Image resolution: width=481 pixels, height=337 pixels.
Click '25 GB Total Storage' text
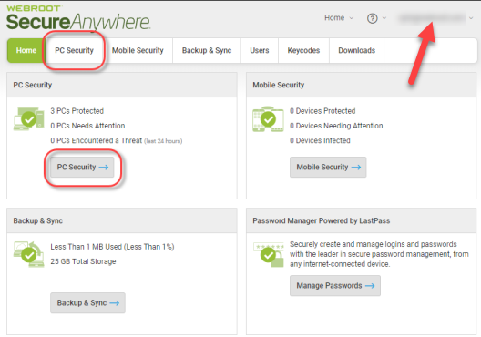tap(83, 261)
